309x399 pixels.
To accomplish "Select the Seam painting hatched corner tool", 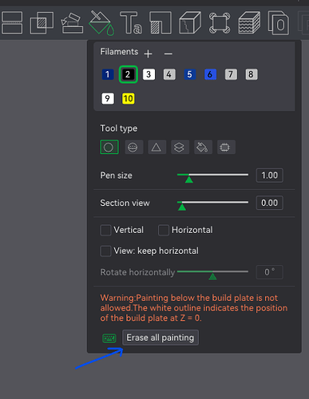I will pyautogui.click(x=160, y=22).
